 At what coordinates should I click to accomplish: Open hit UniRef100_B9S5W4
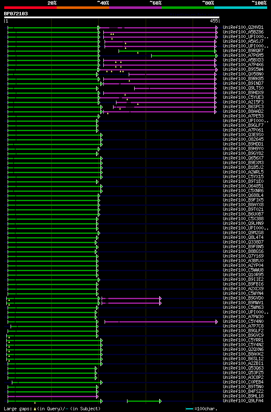tap(243, 69)
